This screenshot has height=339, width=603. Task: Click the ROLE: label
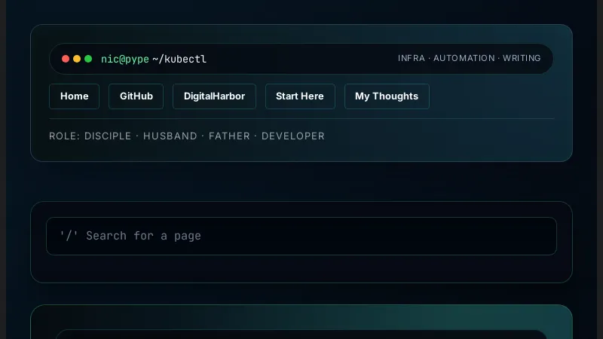point(64,136)
